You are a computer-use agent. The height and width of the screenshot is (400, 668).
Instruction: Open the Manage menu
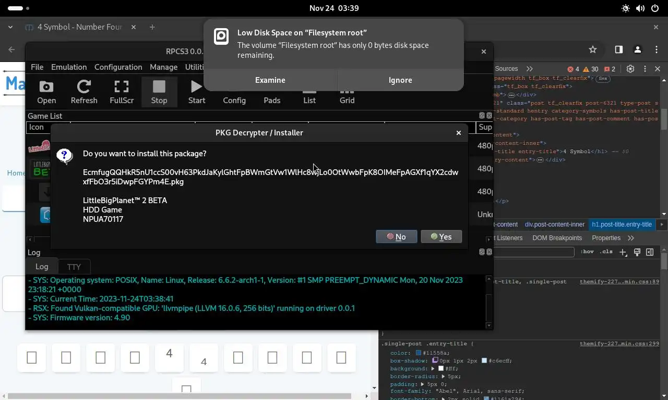click(163, 67)
